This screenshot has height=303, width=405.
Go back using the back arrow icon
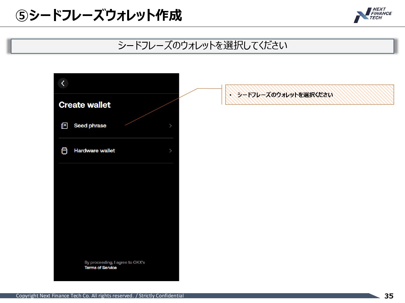point(63,83)
